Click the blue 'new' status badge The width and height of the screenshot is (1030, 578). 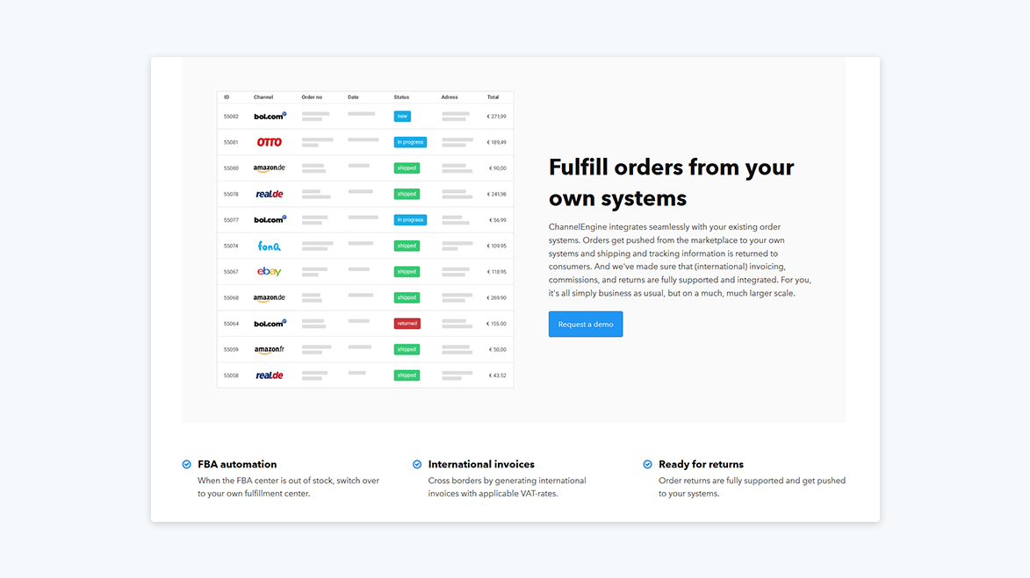[402, 116]
